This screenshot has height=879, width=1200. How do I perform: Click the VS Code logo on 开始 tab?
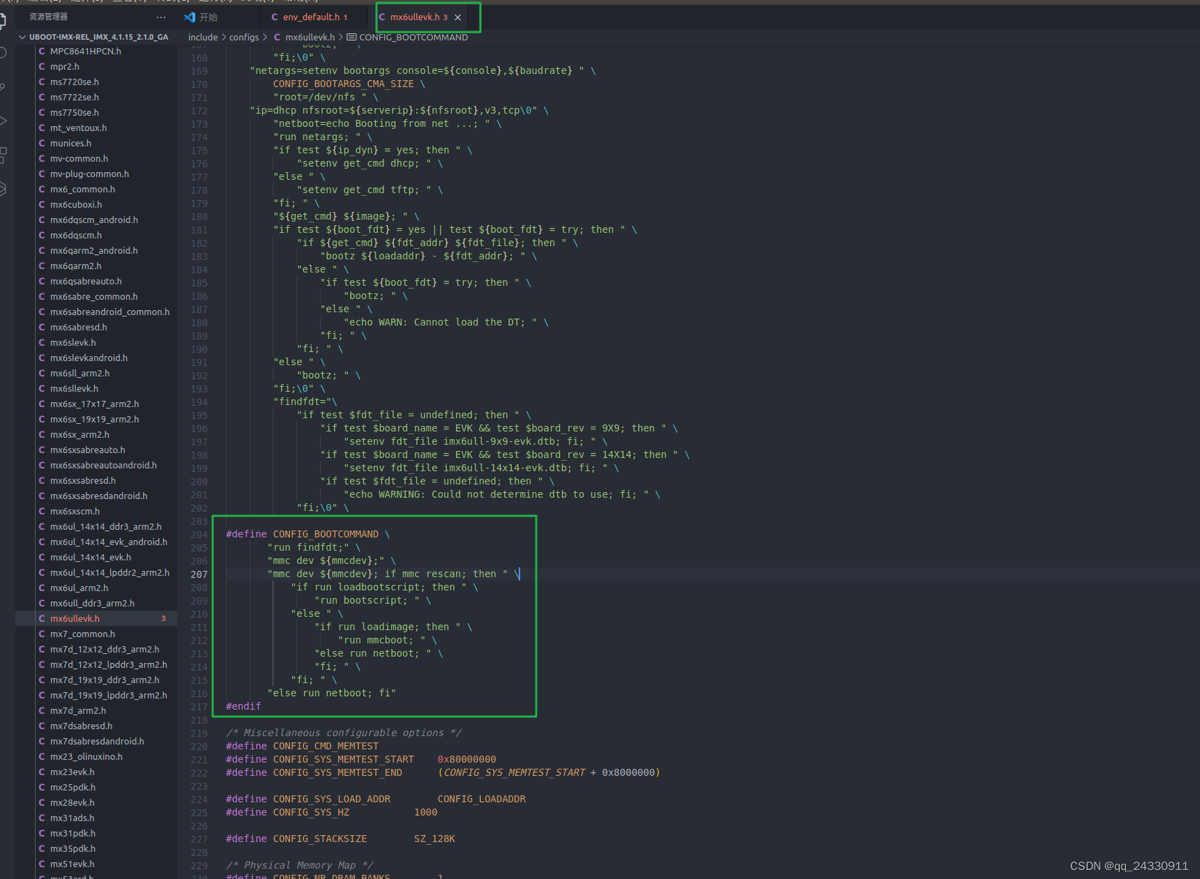pyautogui.click(x=189, y=16)
